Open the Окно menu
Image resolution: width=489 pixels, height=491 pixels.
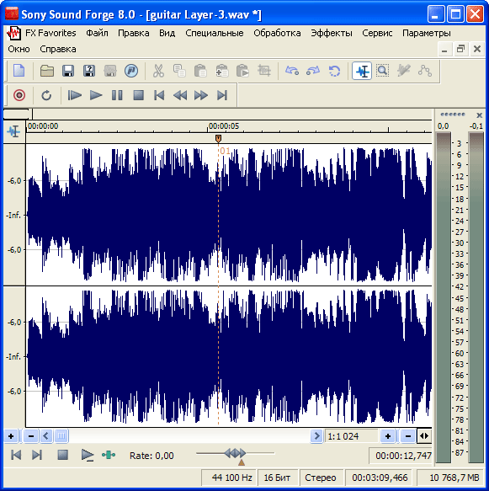coord(19,49)
